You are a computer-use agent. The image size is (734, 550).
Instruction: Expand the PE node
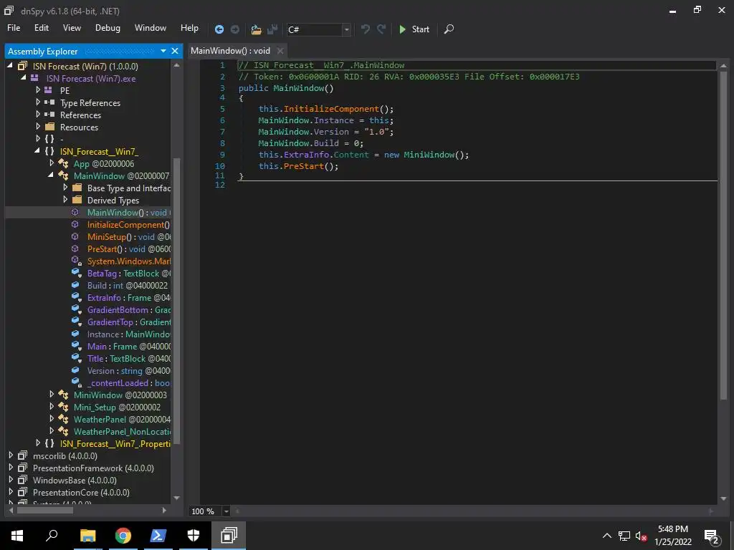click(38, 90)
